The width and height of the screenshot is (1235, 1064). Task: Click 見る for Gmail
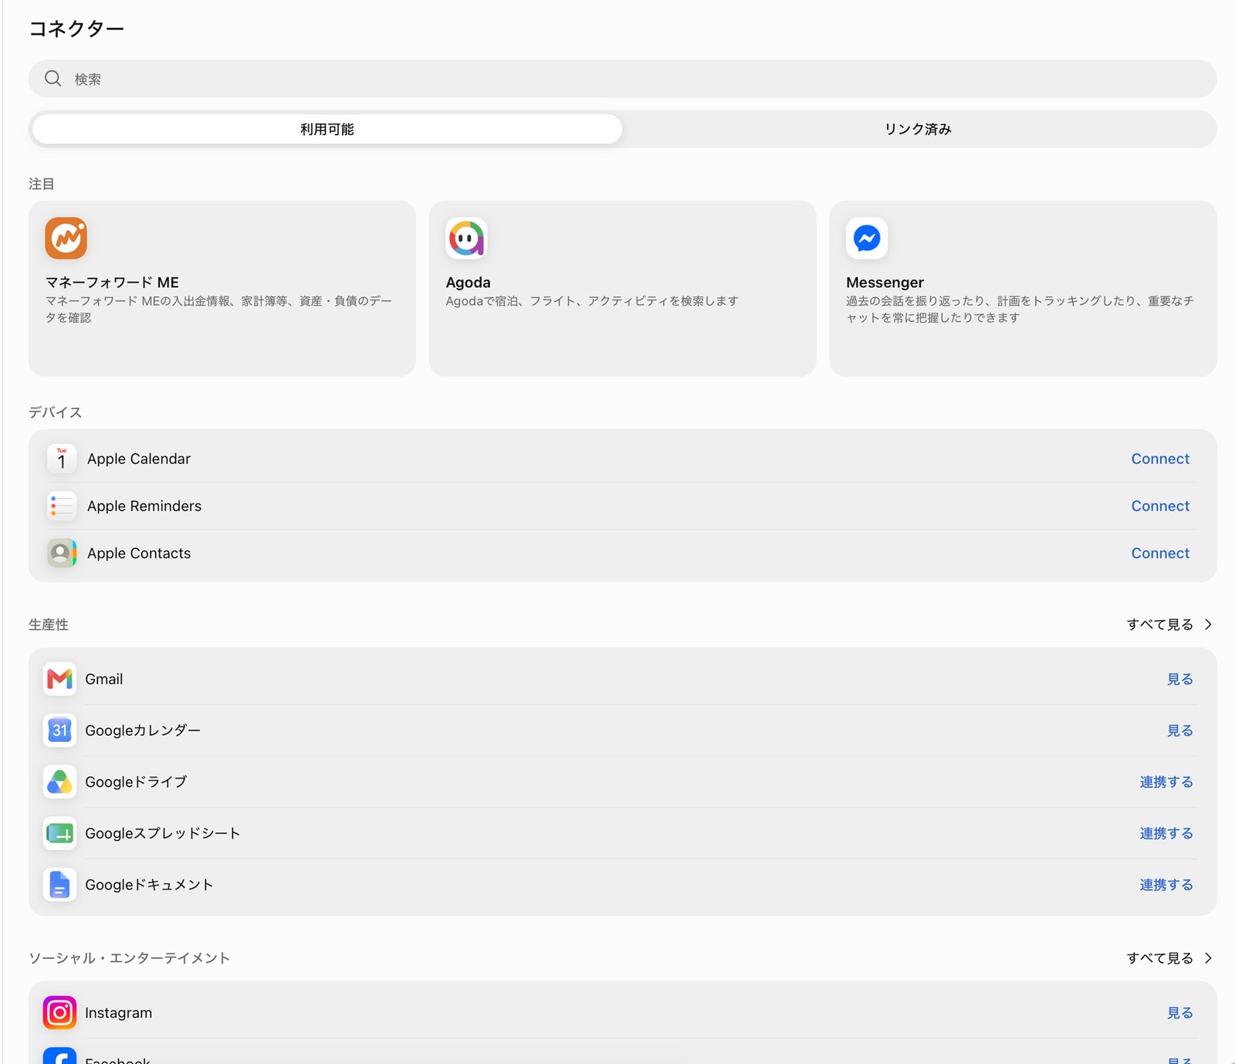click(x=1180, y=679)
